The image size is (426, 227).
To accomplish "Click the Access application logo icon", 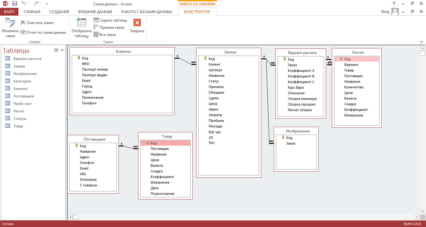I will pos(5,4).
